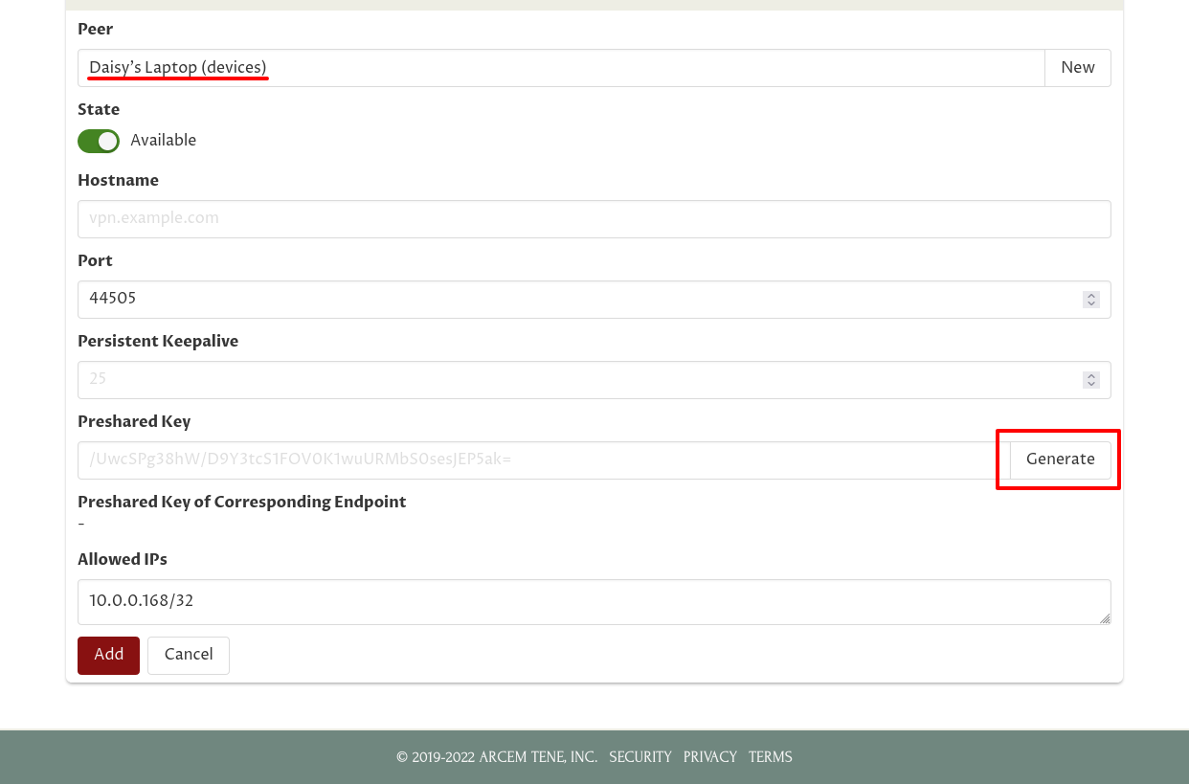The image size is (1189, 784).
Task: Click the Cancel button
Action: tap(189, 655)
